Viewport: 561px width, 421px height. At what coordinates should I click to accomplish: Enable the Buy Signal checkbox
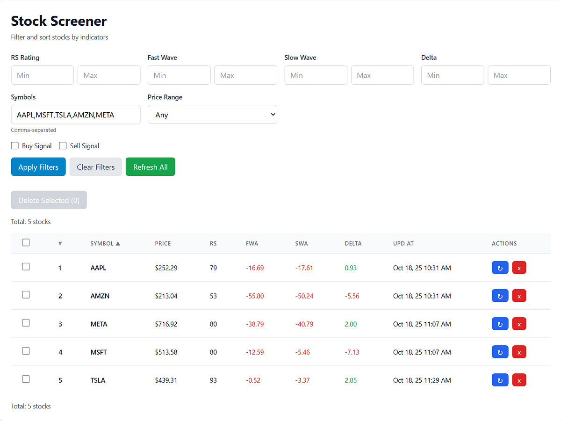pos(14,145)
